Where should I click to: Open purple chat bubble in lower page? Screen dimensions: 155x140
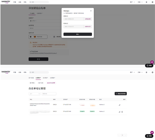[152, 133]
